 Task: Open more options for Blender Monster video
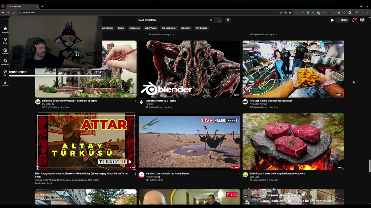pos(239,101)
